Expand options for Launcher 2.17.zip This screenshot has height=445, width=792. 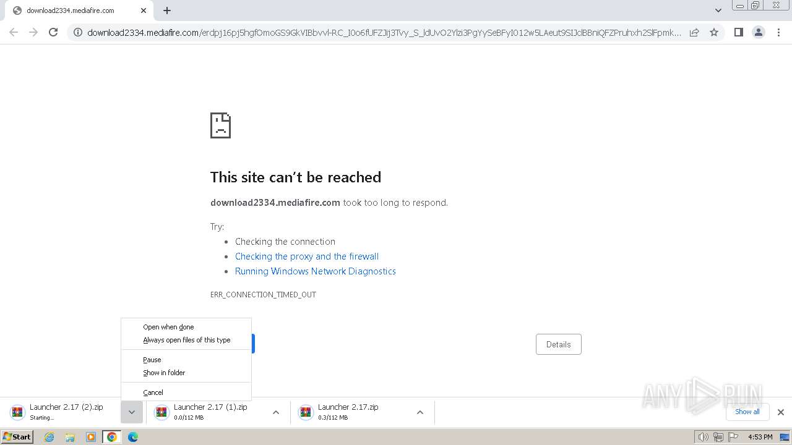pos(420,412)
